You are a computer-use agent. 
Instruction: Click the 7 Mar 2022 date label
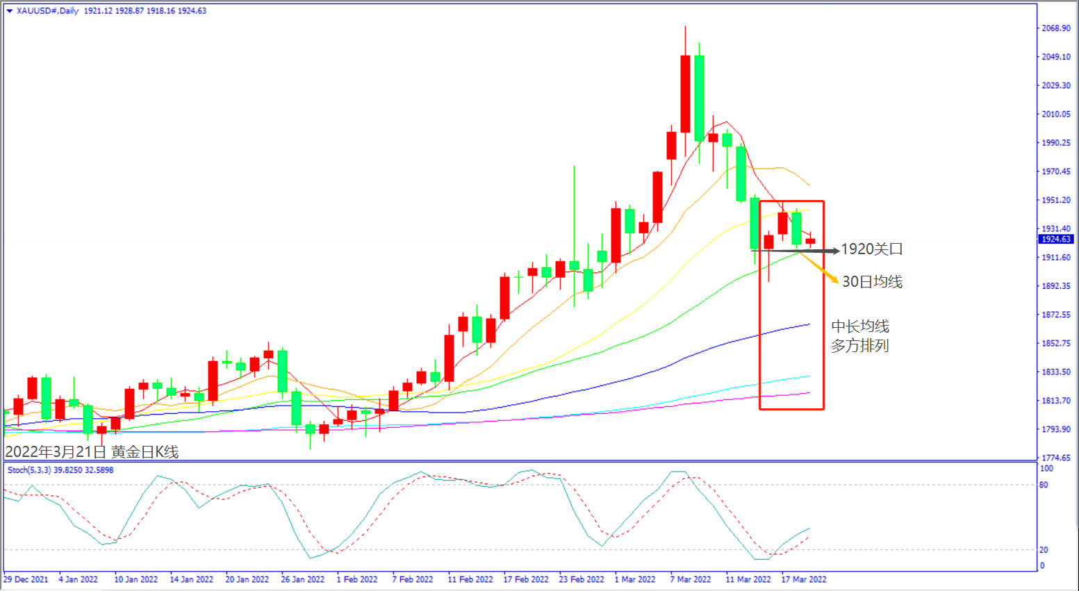click(x=690, y=579)
